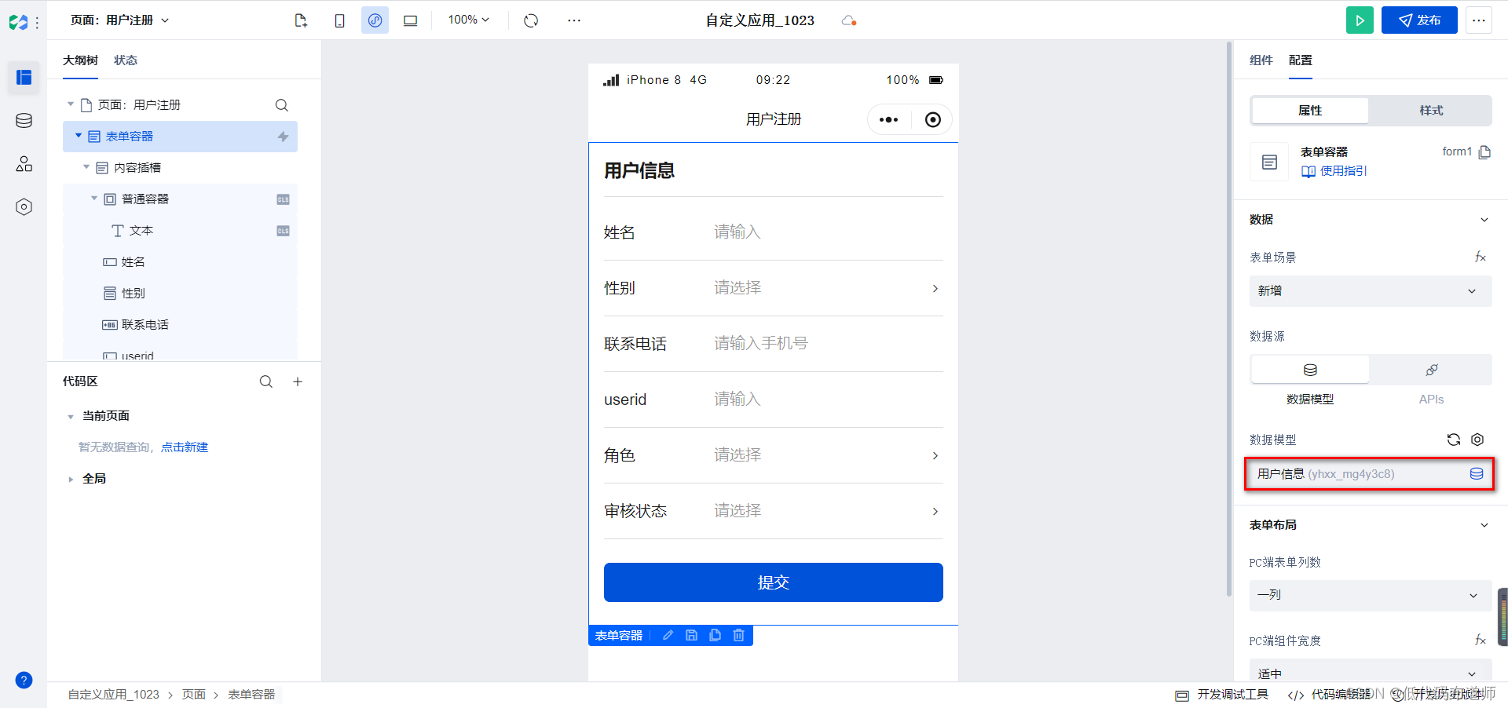Open the toolbar more options ellipsis

pos(574,20)
